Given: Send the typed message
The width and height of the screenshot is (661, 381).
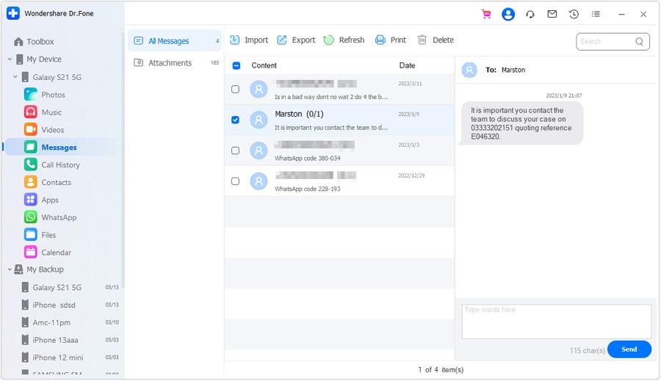Looking at the screenshot, I should 629,349.
